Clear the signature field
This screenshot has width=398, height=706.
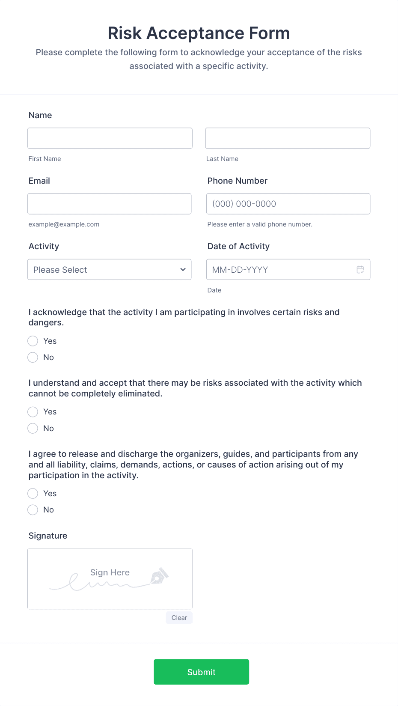[x=179, y=618]
